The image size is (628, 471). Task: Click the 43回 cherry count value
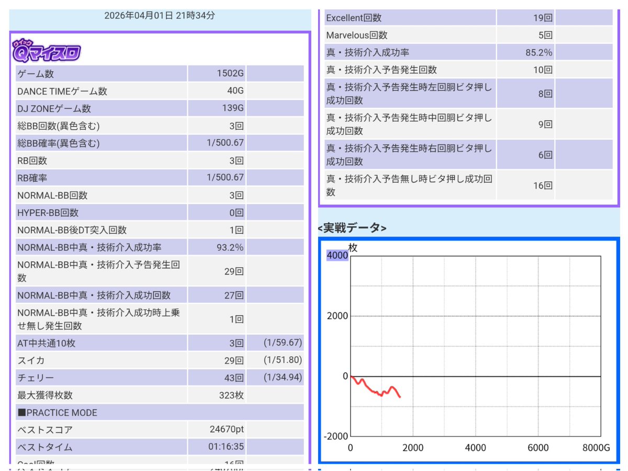[234, 378]
